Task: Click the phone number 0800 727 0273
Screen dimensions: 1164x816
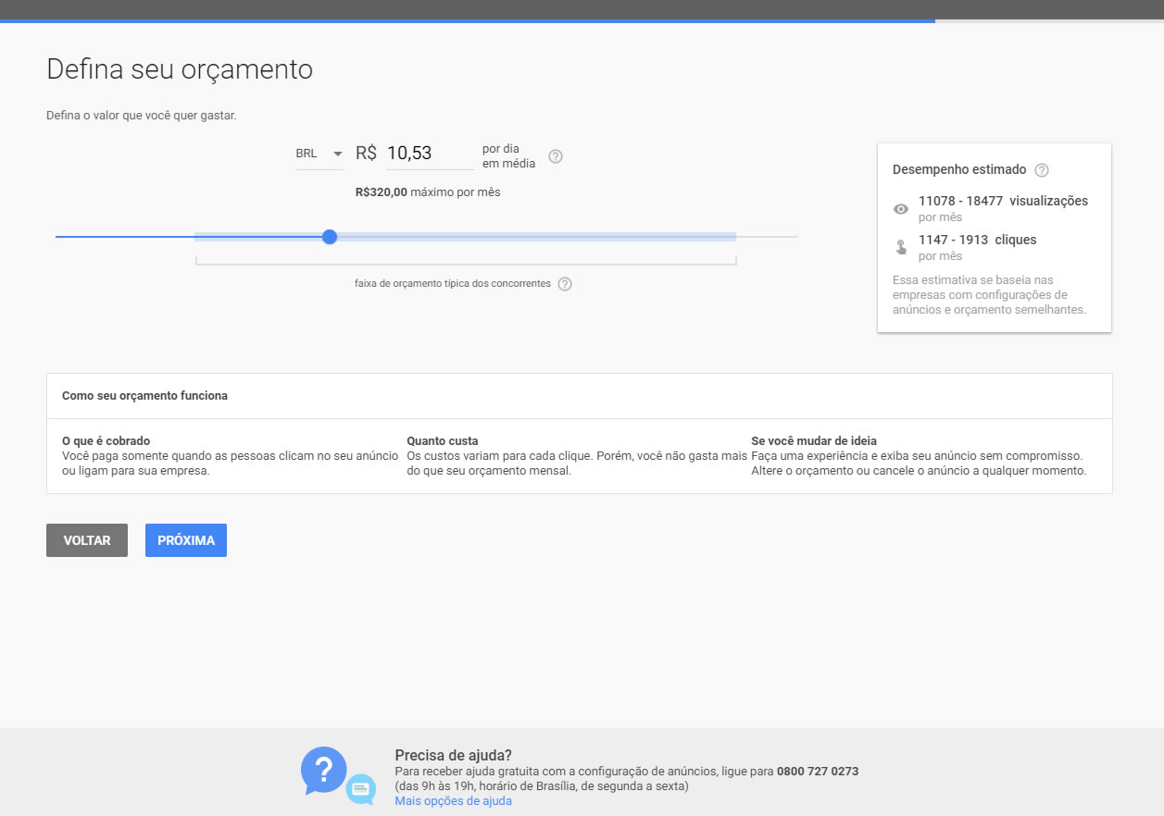Action: (x=818, y=772)
